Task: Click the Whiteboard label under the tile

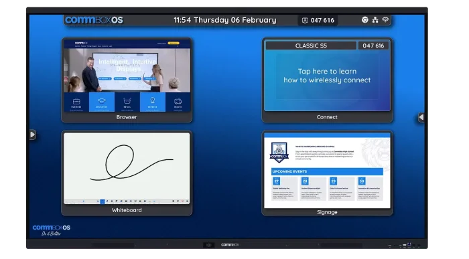Action: (x=127, y=210)
